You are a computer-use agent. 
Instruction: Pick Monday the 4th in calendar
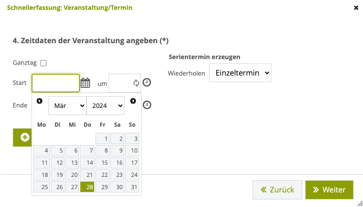click(x=41, y=151)
